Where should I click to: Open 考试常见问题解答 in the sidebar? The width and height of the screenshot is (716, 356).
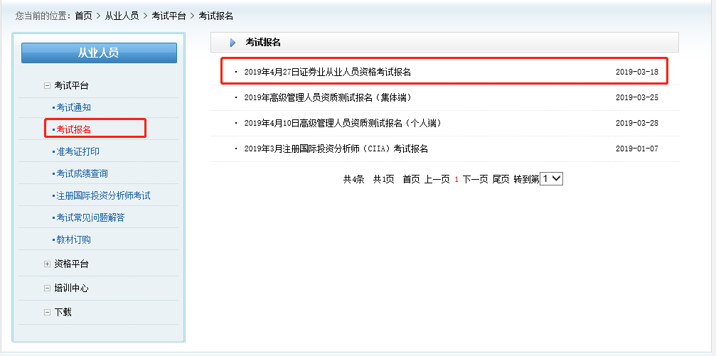tap(90, 217)
